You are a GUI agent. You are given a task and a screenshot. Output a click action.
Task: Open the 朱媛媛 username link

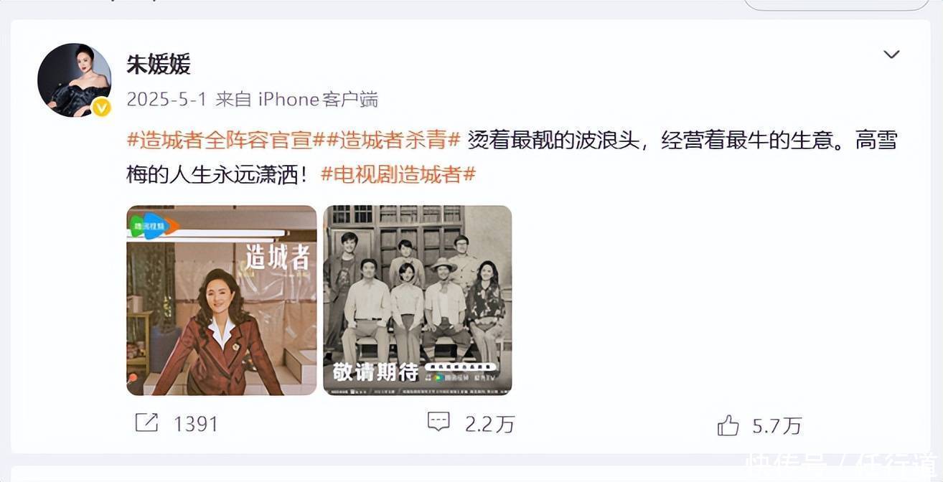(159, 65)
